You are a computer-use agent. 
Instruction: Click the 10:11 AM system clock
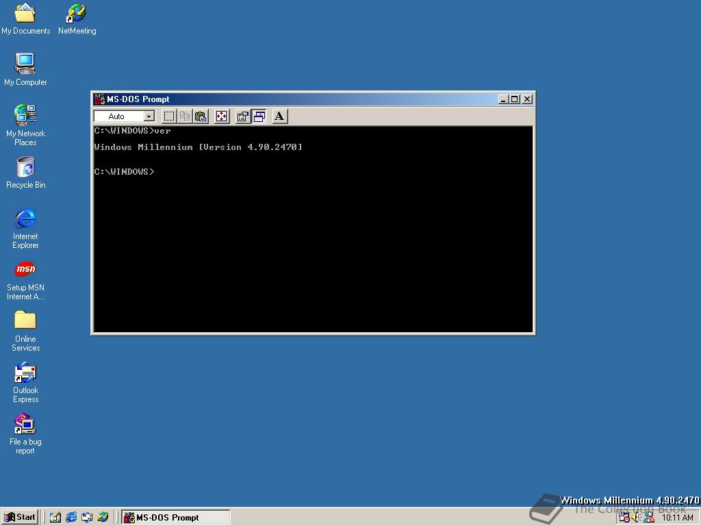[x=677, y=518]
